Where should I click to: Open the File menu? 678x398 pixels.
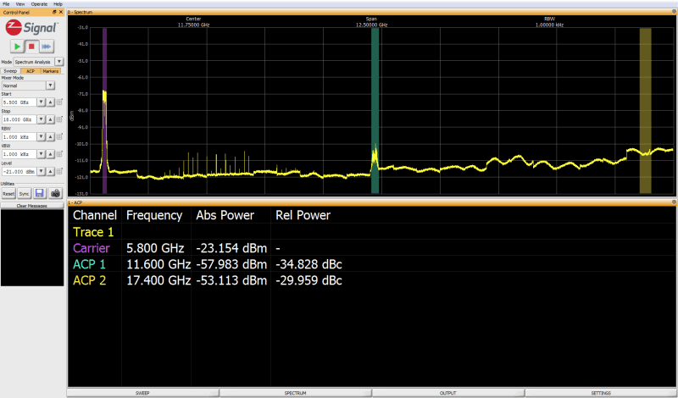(x=6, y=4)
